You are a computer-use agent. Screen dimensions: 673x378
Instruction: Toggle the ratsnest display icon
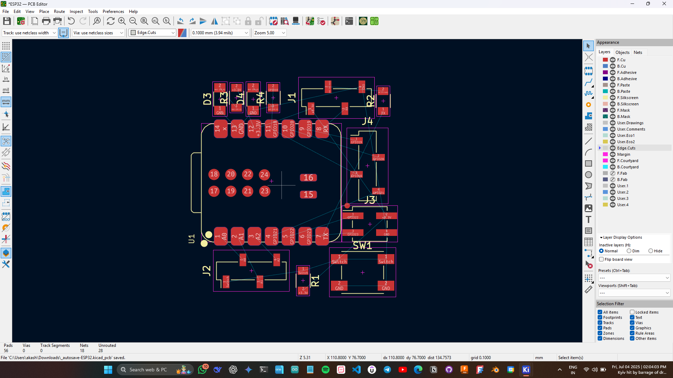6,141
